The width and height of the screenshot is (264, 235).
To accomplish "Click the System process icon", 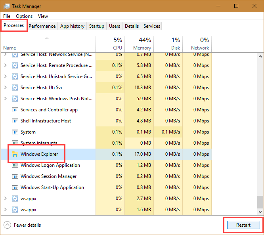I will pyautogui.click(x=15, y=132).
